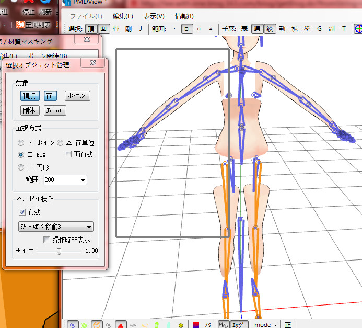Click the yellow slashes icon in bottom toolbar
This screenshot has width=362, height=328.
point(145,325)
